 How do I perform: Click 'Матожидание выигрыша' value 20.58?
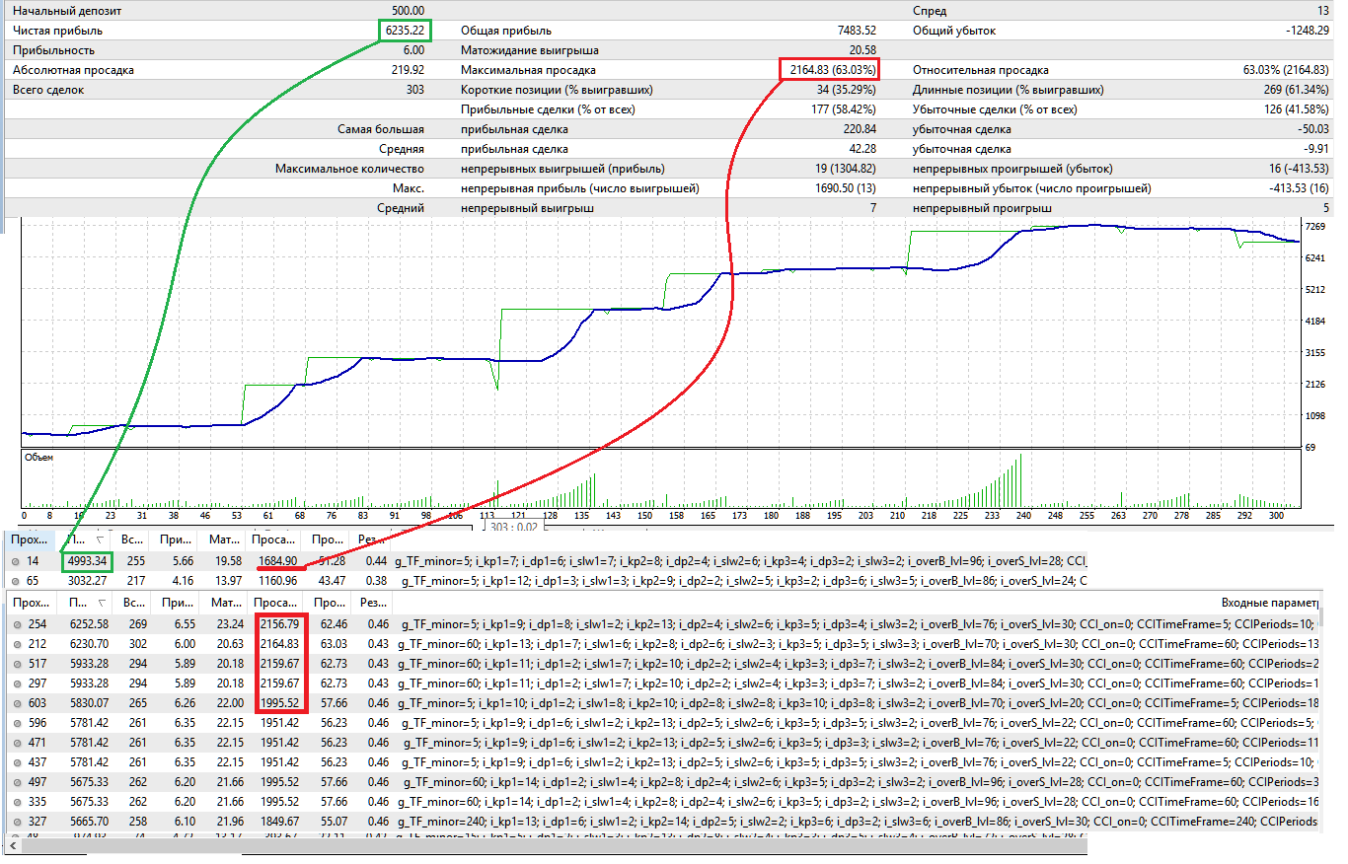pos(862,50)
